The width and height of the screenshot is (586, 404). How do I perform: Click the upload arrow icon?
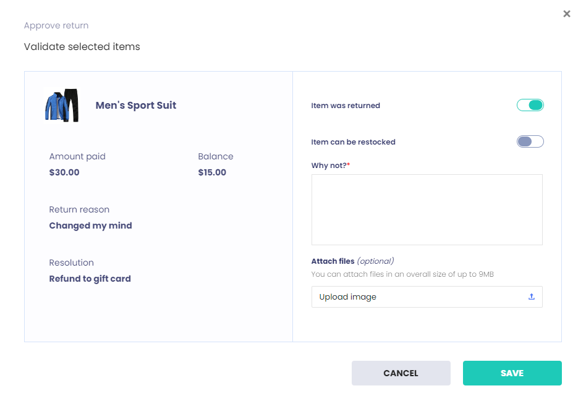531,297
